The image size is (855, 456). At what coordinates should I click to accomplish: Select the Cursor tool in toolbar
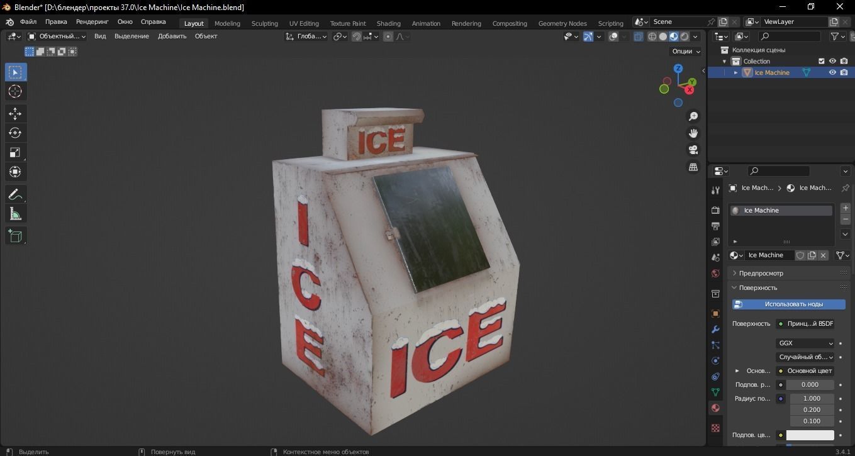(x=15, y=92)
